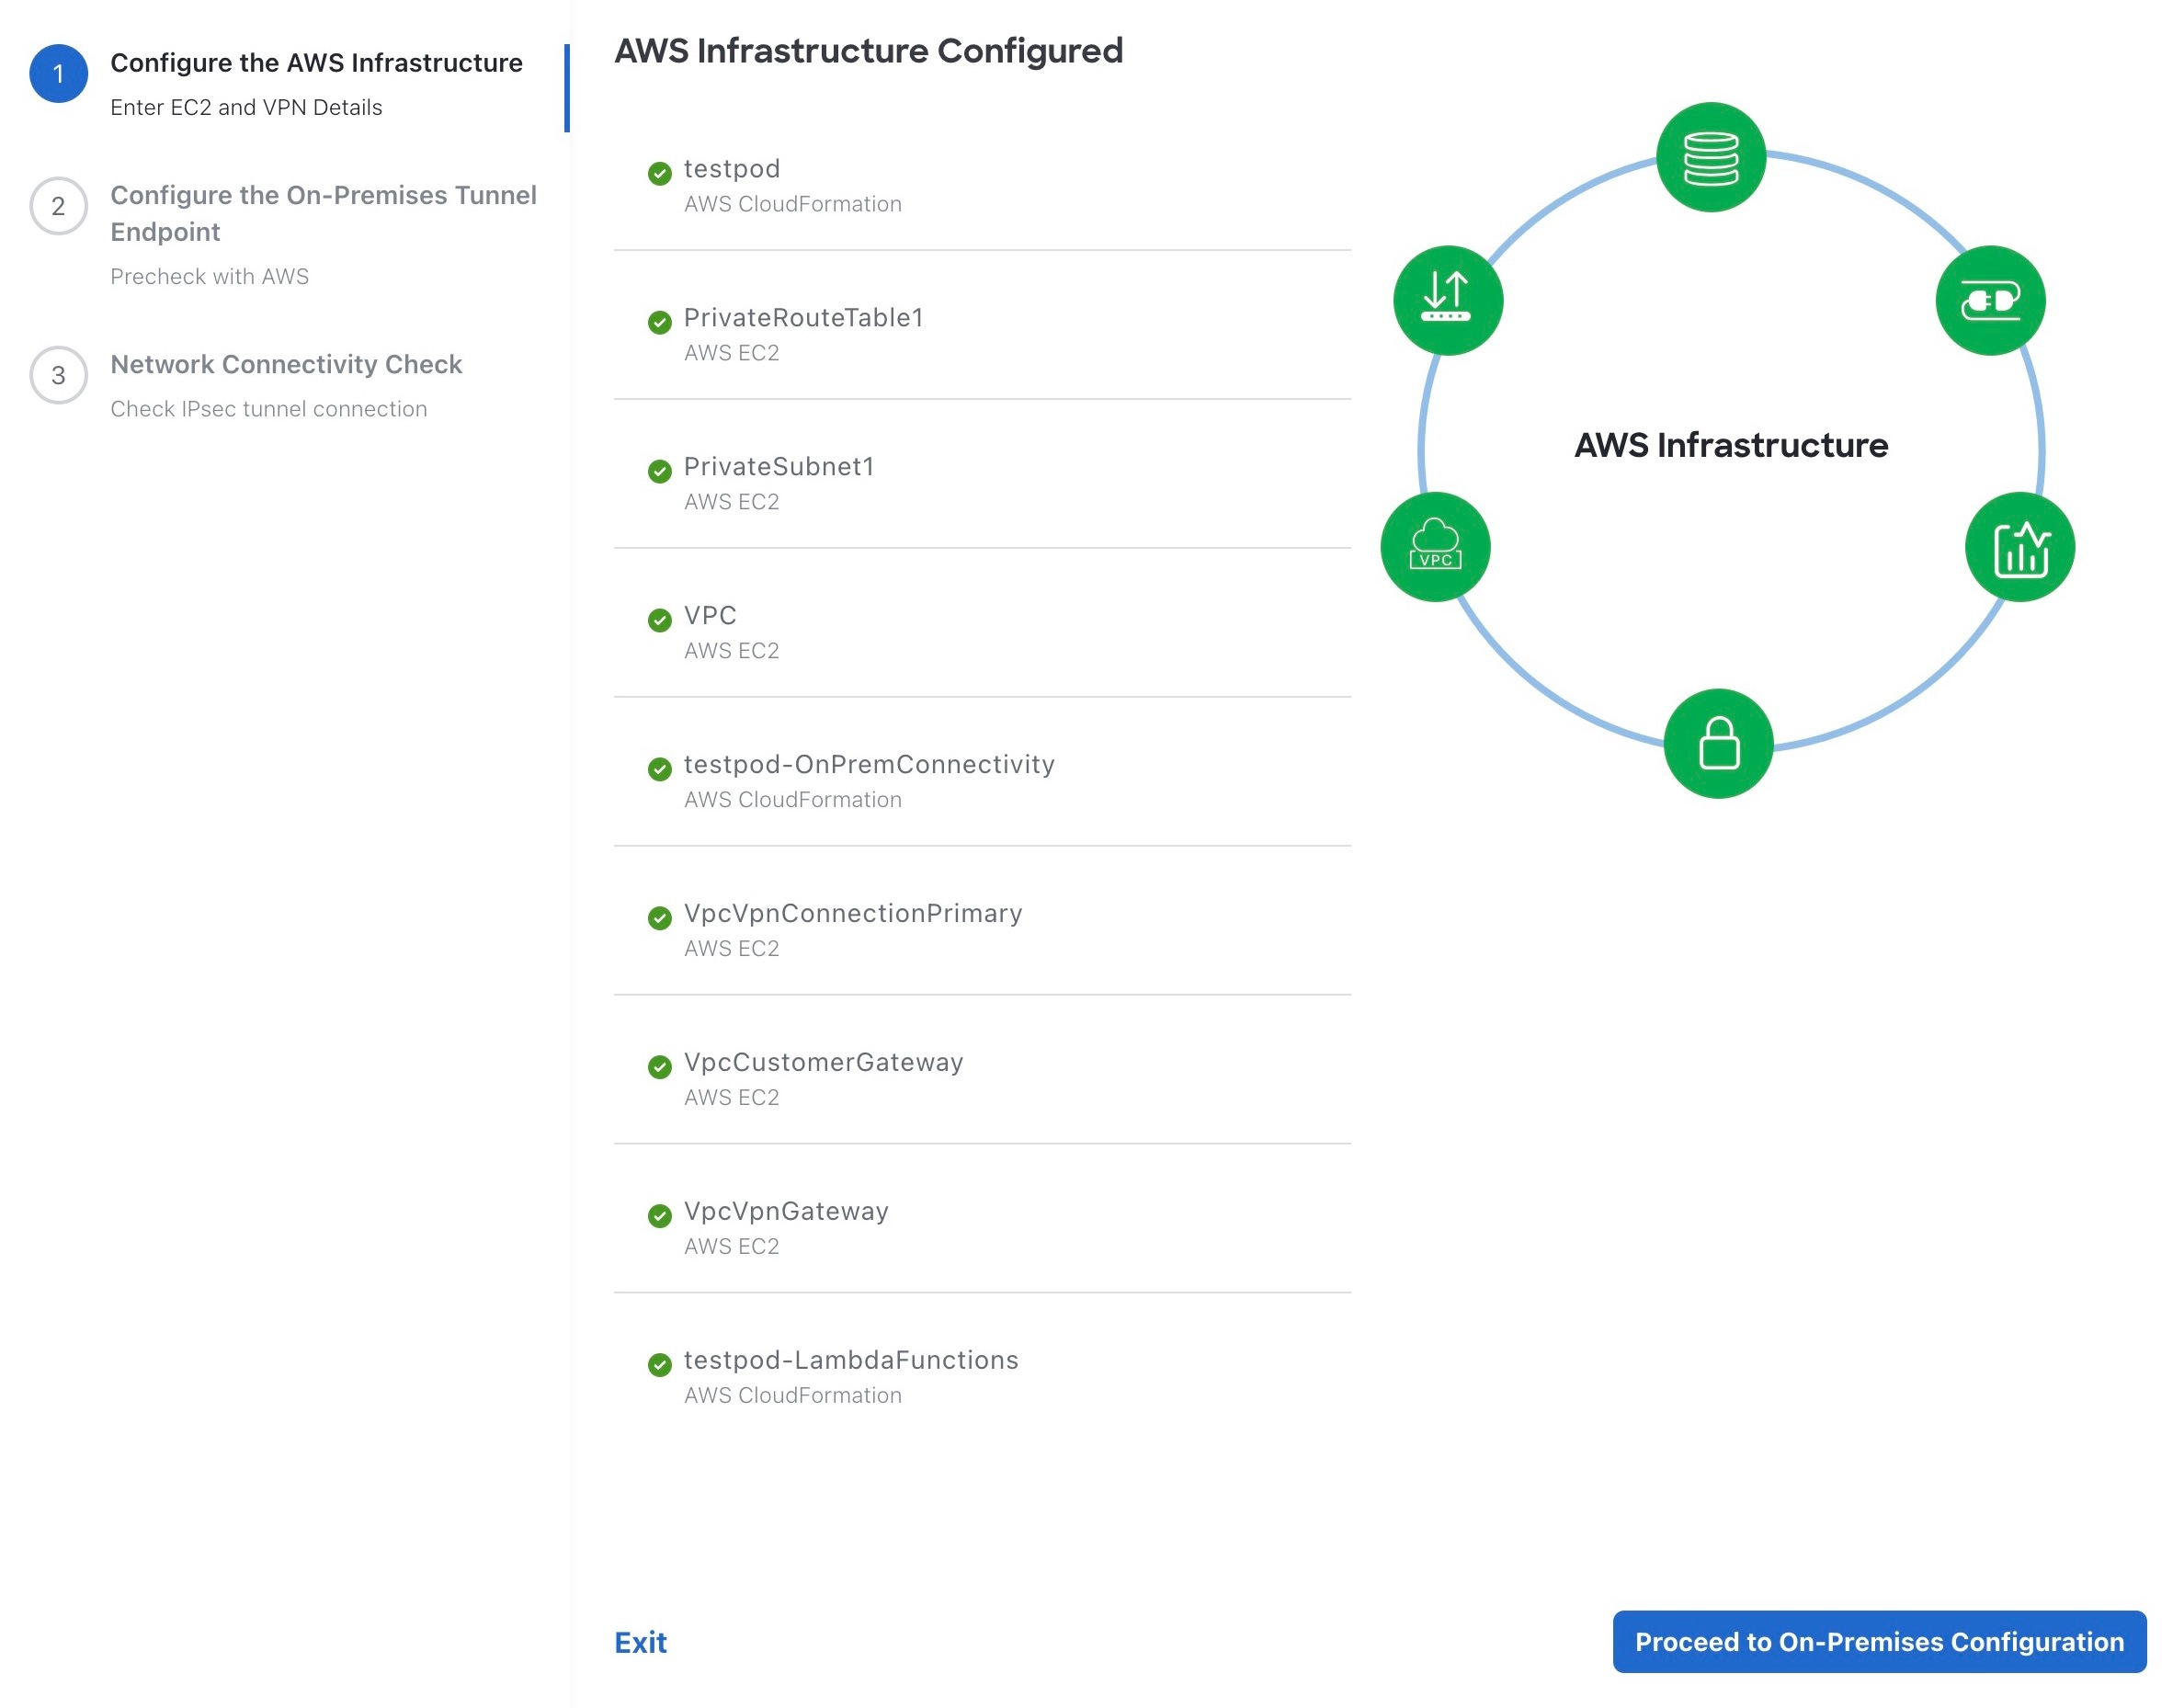Click the green checkmark beside testpod
2184x1708 pixels.
659,173
